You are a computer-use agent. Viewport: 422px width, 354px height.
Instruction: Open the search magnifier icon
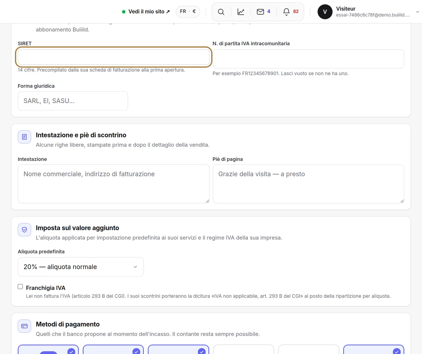pyautogui.click(x=221, y=12)
